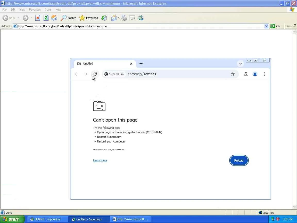
Task: Select the incognito window tip text
Action: coord(130,132)
